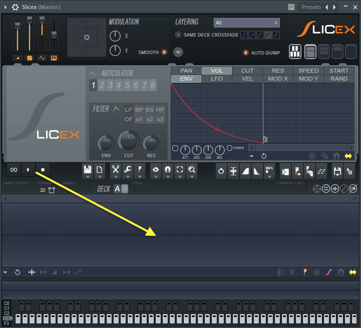Enable SAME DECK CROSSFADE radio

(178, 35)
